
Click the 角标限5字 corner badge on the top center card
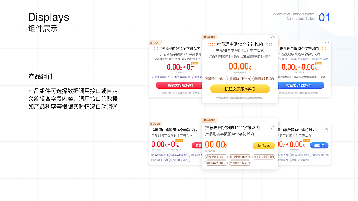click(209, 37)
